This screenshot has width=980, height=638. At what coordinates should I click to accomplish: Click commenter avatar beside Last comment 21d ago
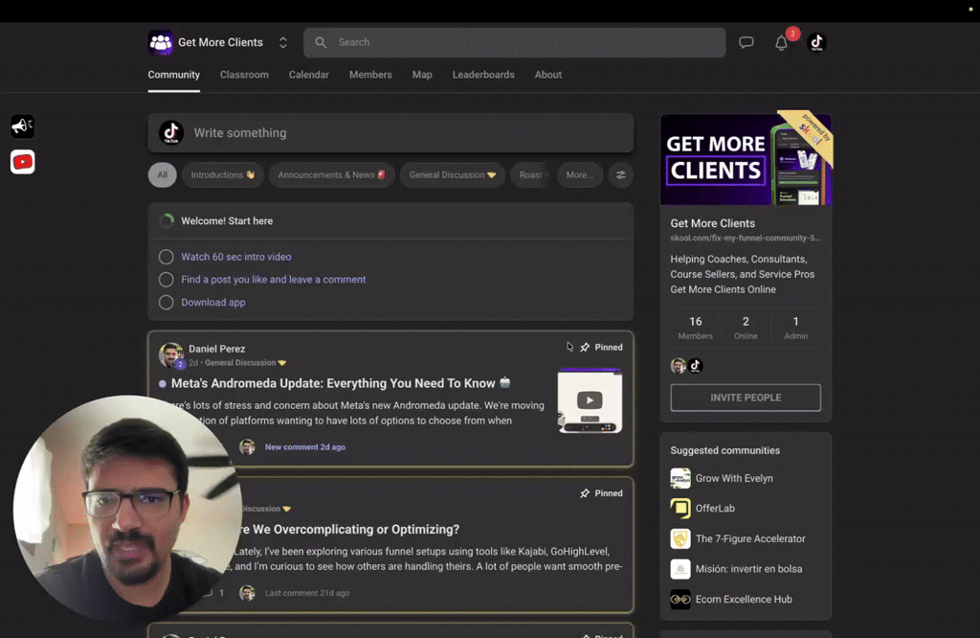248,593
